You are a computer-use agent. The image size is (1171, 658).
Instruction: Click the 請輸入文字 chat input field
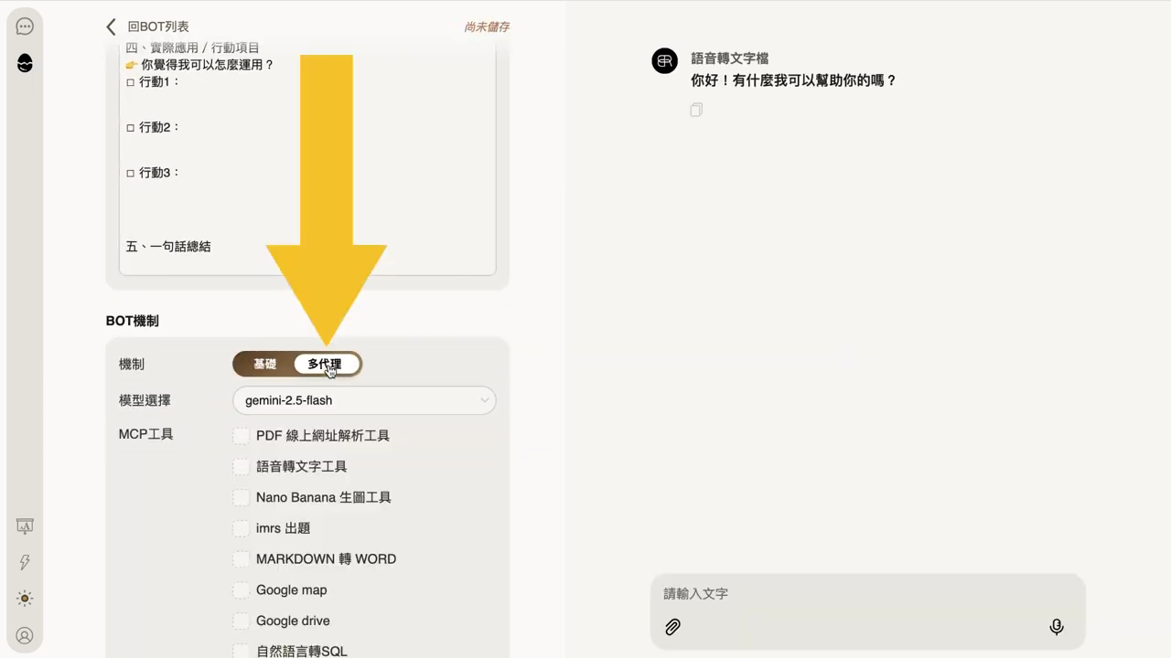867,594
